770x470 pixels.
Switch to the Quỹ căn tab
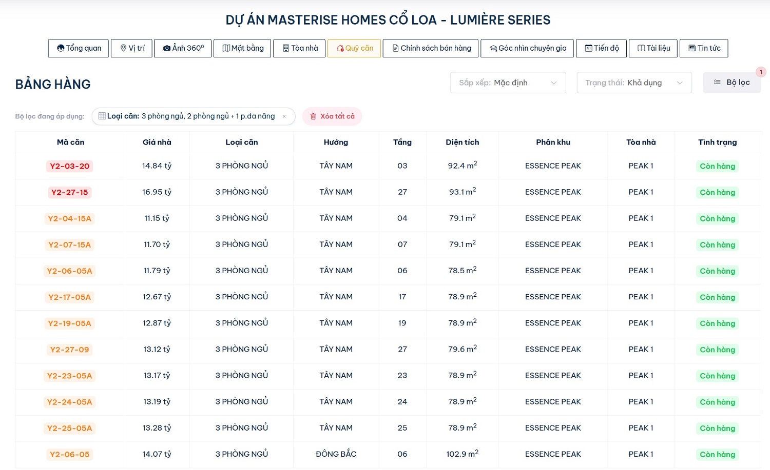click(354, 48)
